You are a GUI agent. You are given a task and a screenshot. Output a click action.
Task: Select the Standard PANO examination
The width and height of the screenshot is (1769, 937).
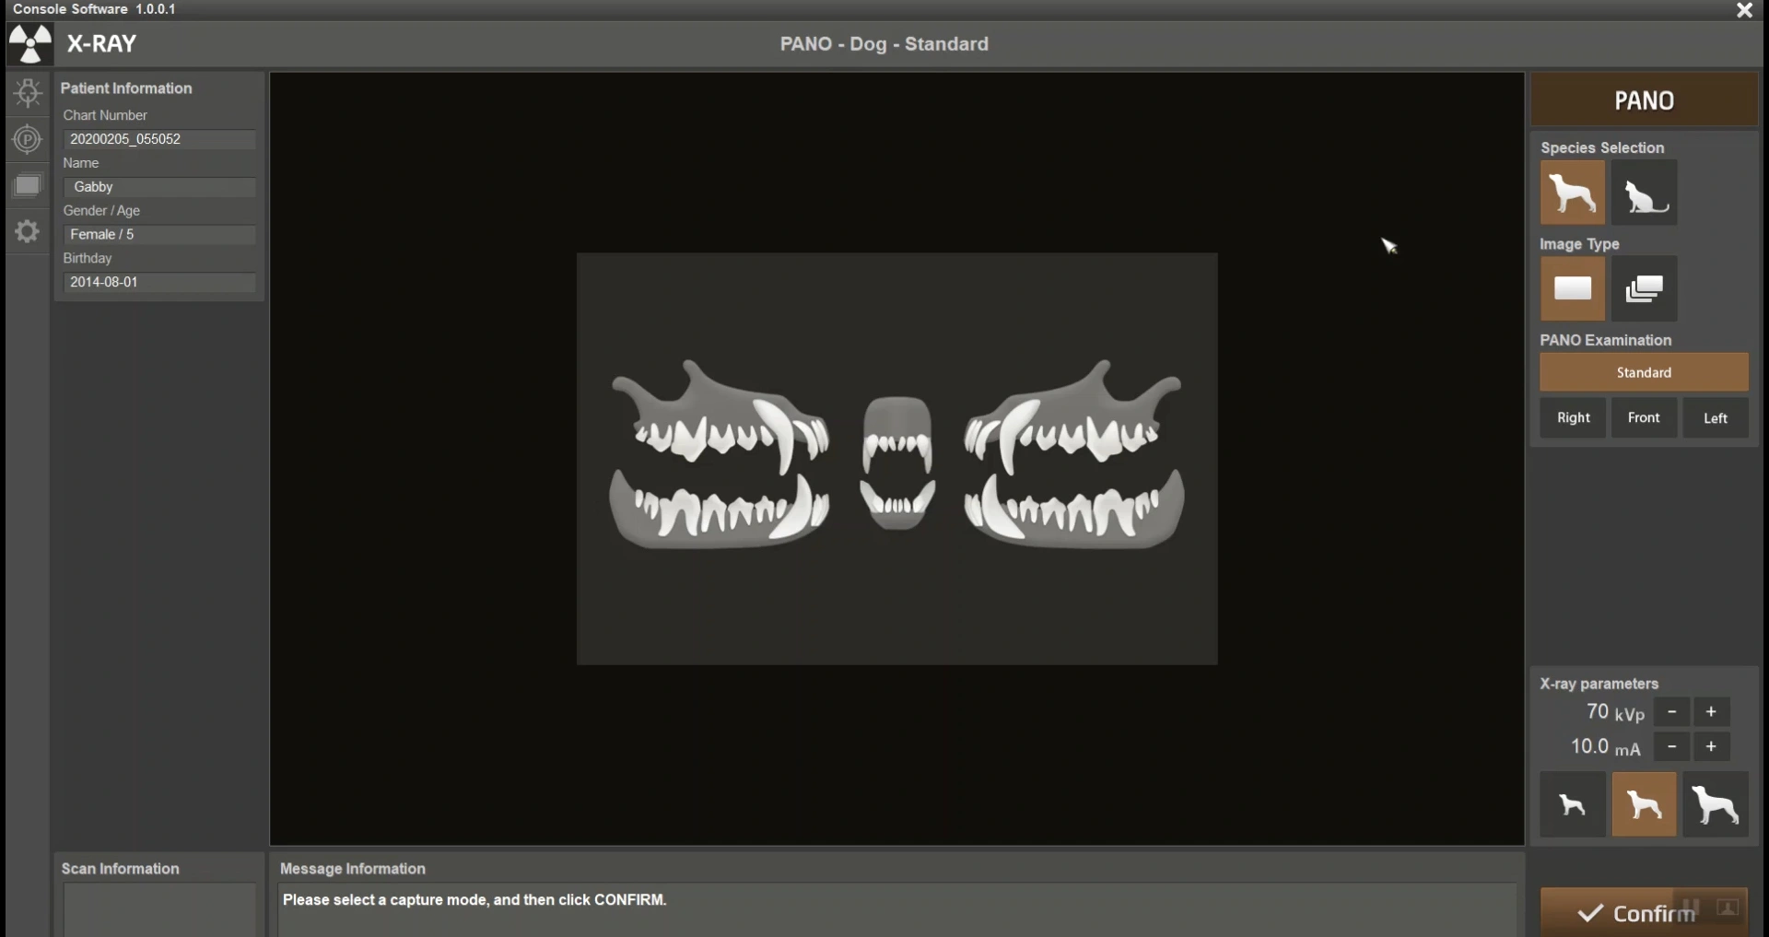pos(1644,372)
